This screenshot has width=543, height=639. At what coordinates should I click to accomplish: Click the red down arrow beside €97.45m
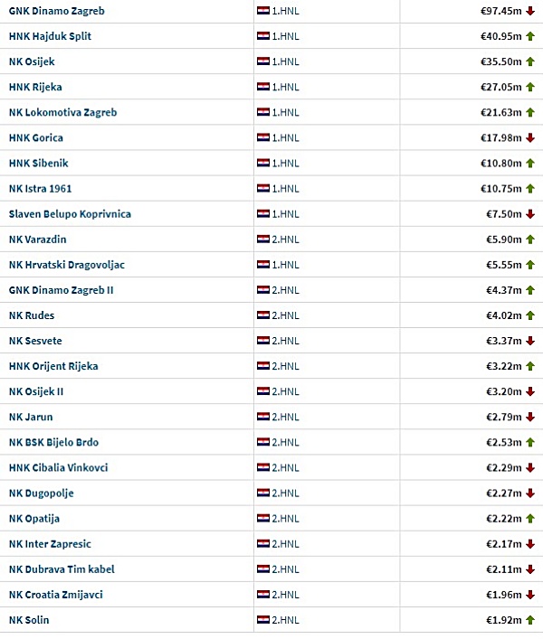point(530,11)
